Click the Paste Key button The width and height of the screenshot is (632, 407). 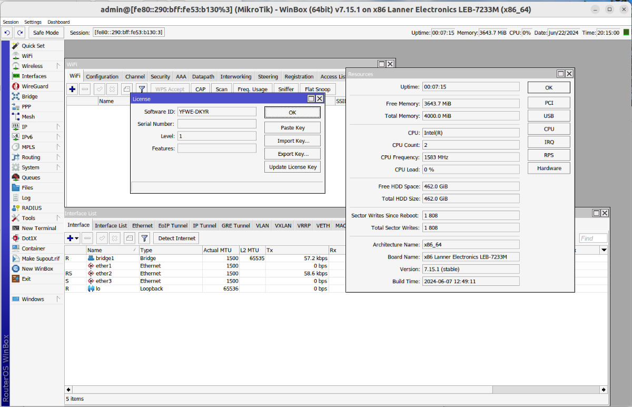[x=292, y=127]
